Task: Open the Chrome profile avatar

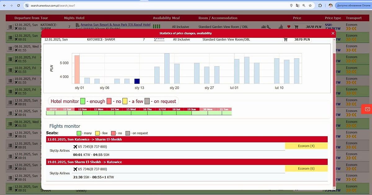Action: (x=330, y=6)
